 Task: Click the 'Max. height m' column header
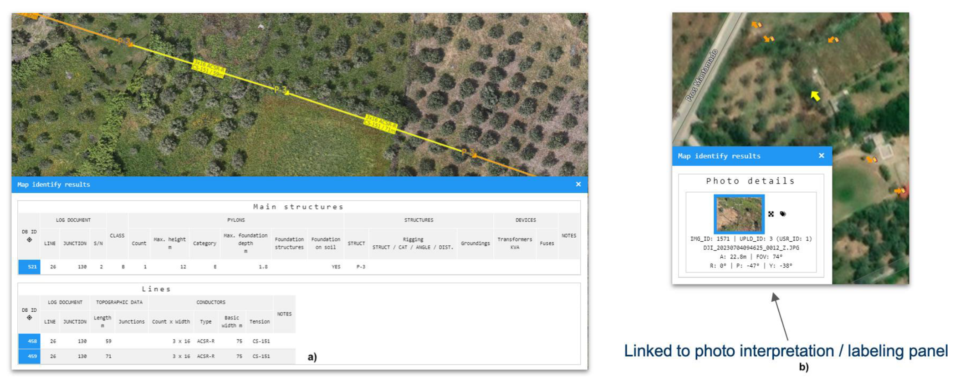point(169,243)
